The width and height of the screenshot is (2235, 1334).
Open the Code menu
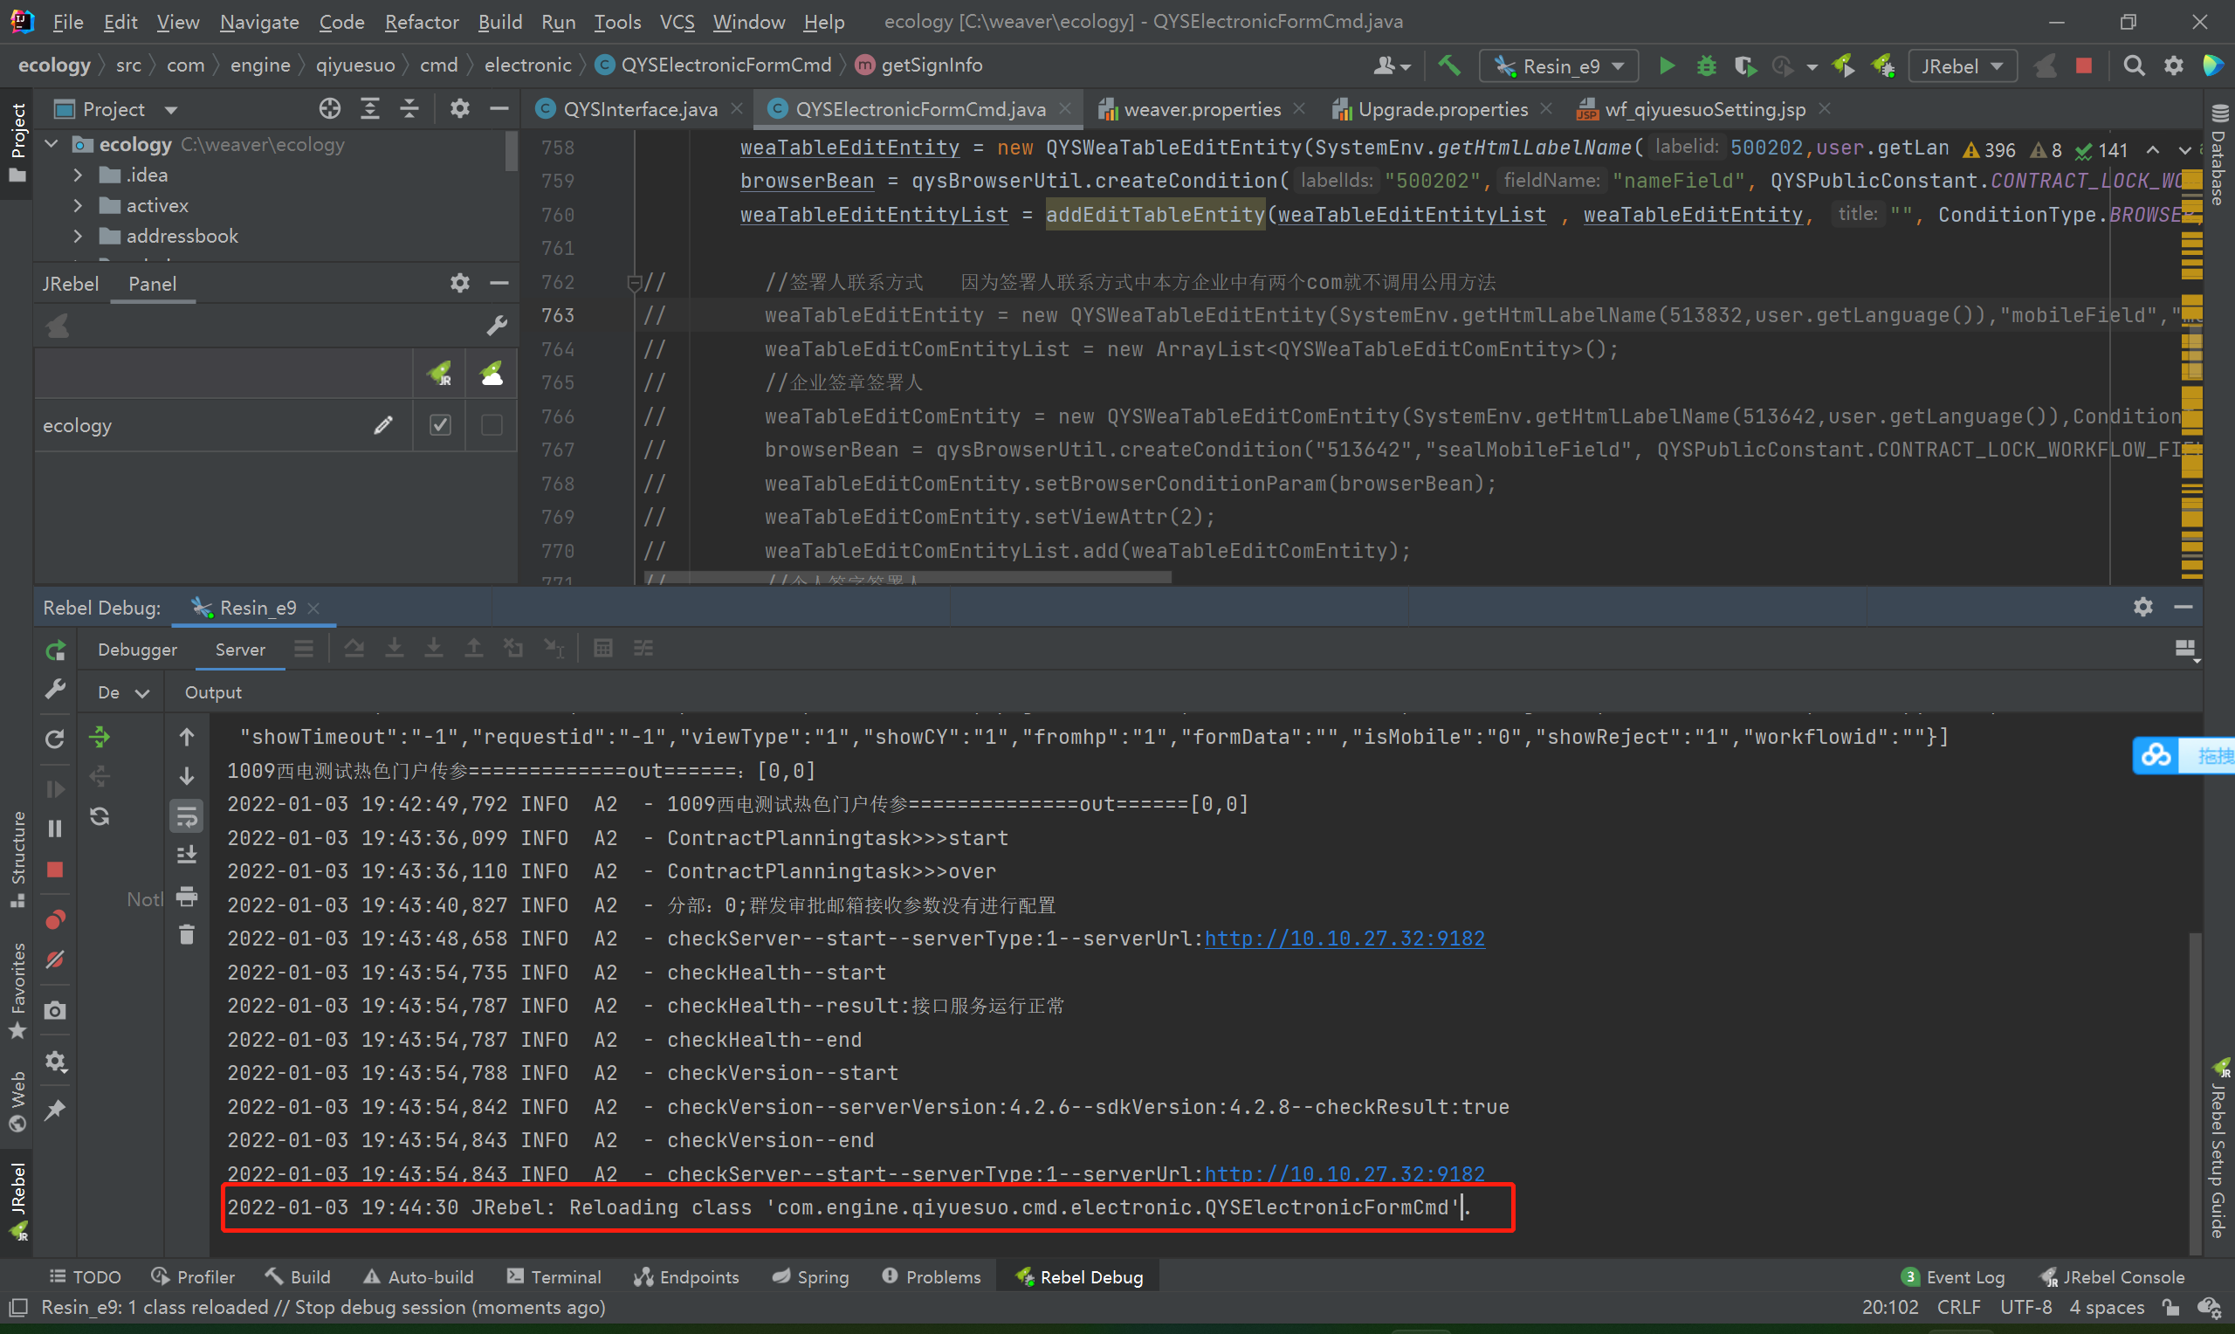tap(341, 22)
